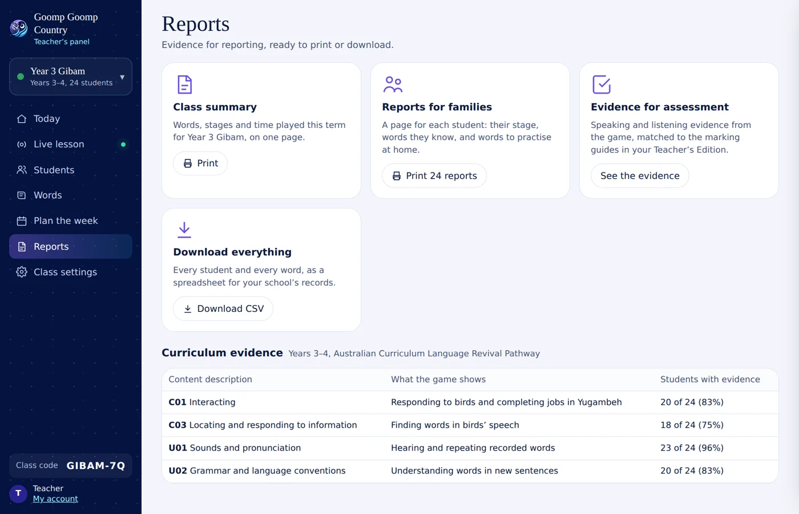Open the Year 3 Gibam class dropdown
This screenshot has height=514, width=799.
[x=71, y=77]
